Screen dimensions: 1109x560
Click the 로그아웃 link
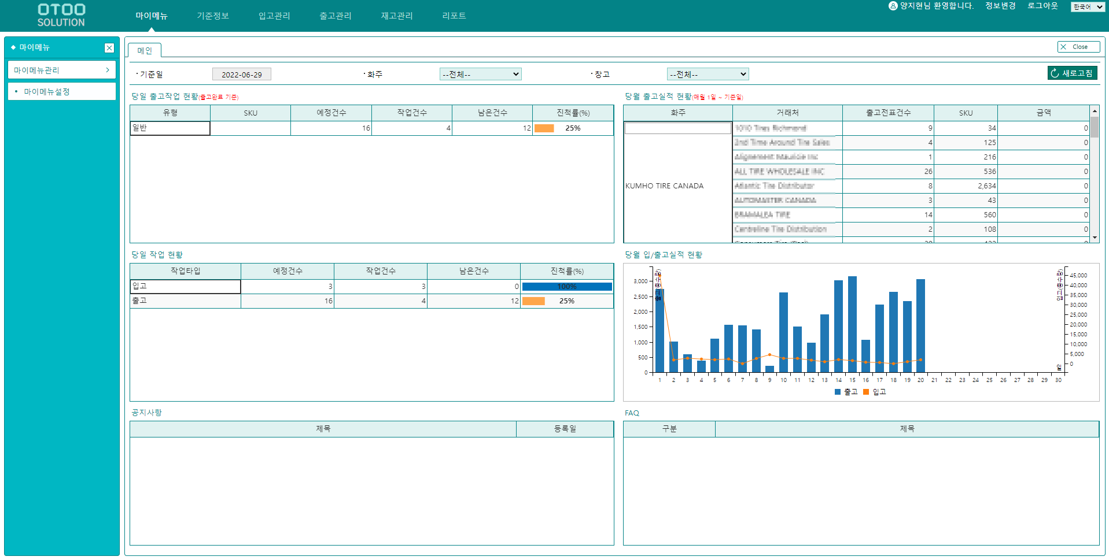tap(1042, 6)
